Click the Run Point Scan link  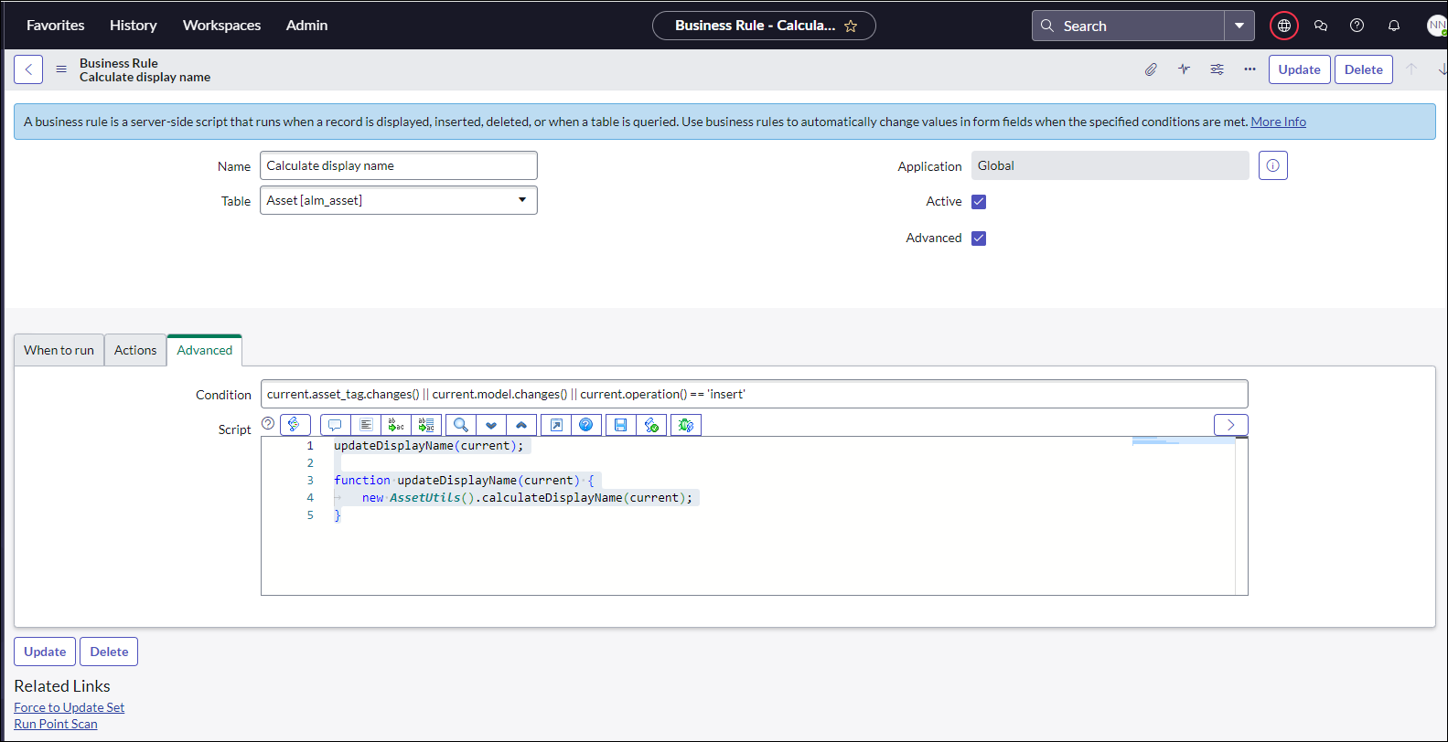(56, 724)
